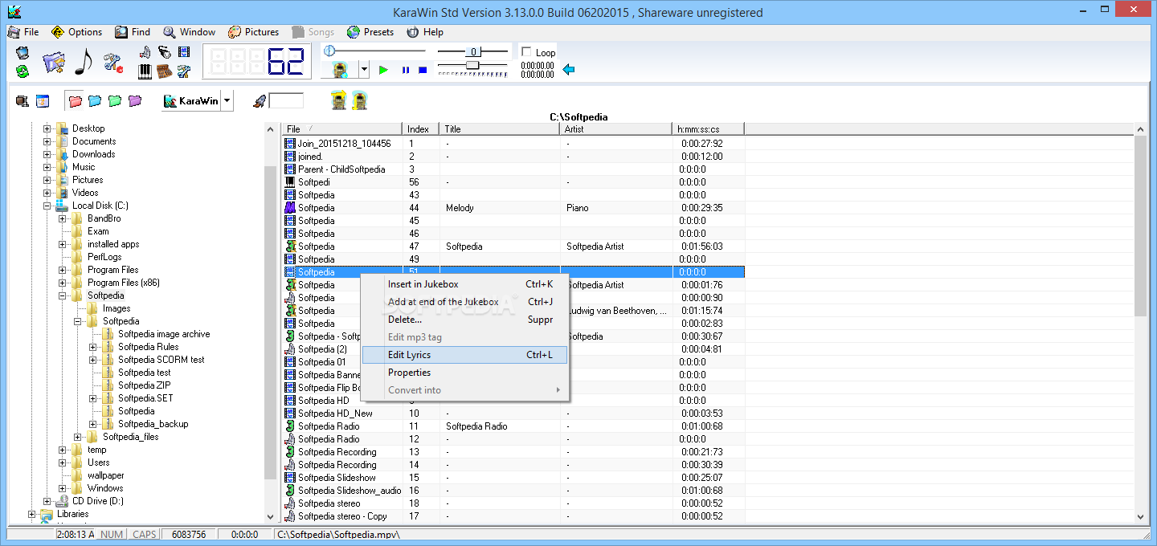Click the jukebox with arrow icon (first)
The width and height of the screenshot is (1157, 546).
tap(339, 101)
